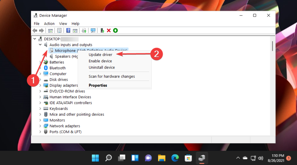The width and height of the screenshot is (297, 165).
Task: Click the device list vertical scrollbar
Action: coord(272,46)
